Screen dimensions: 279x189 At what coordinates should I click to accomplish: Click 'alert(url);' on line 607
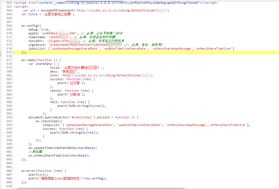(x=38, y=175)
